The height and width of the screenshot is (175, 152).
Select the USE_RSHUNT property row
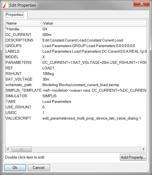[x=76, y=107]
